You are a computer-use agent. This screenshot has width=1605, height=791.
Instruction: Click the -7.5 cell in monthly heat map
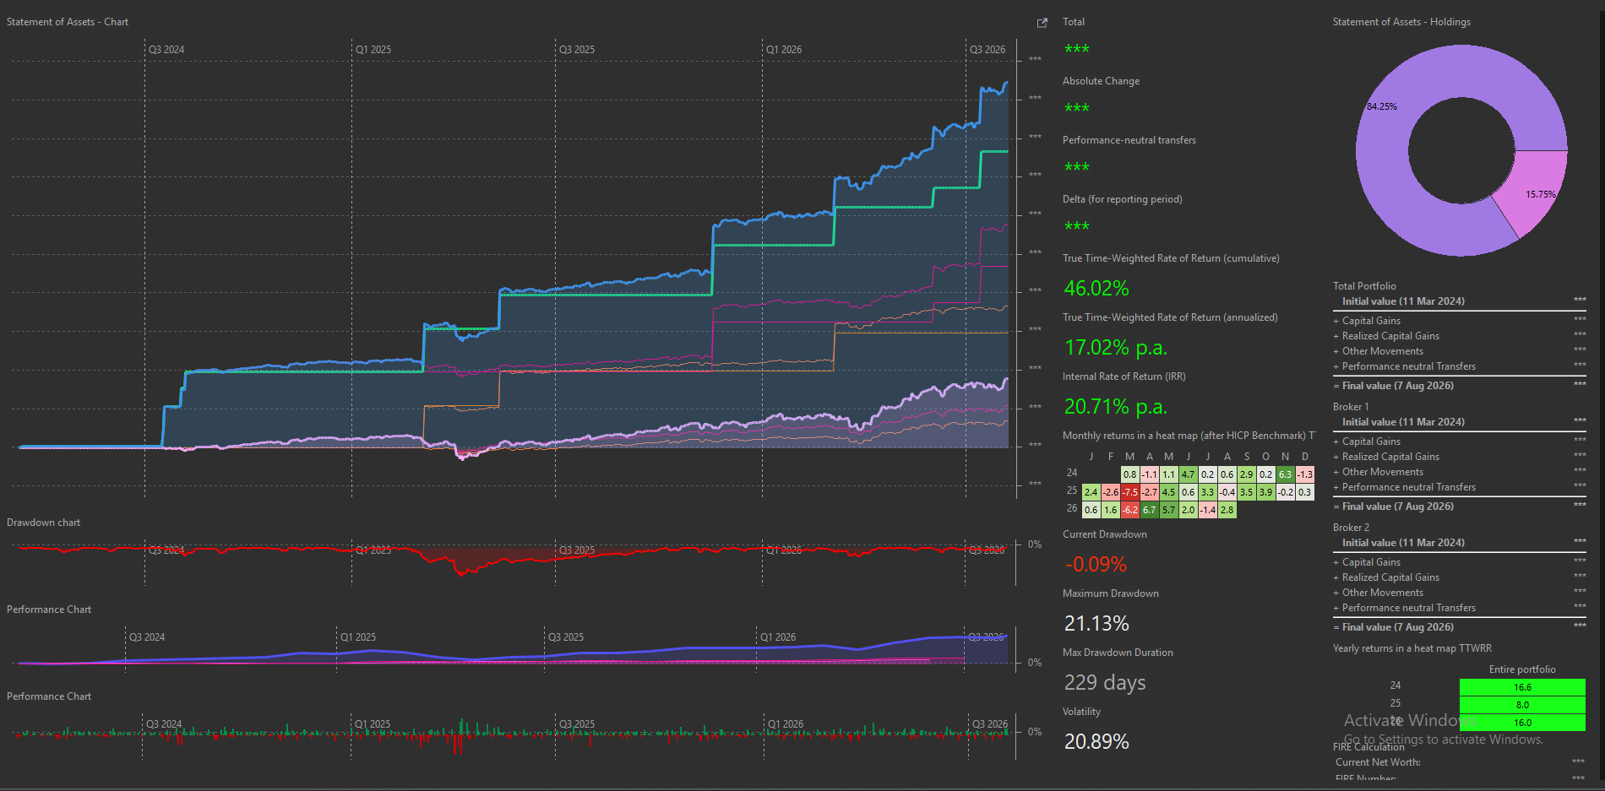1130,492
